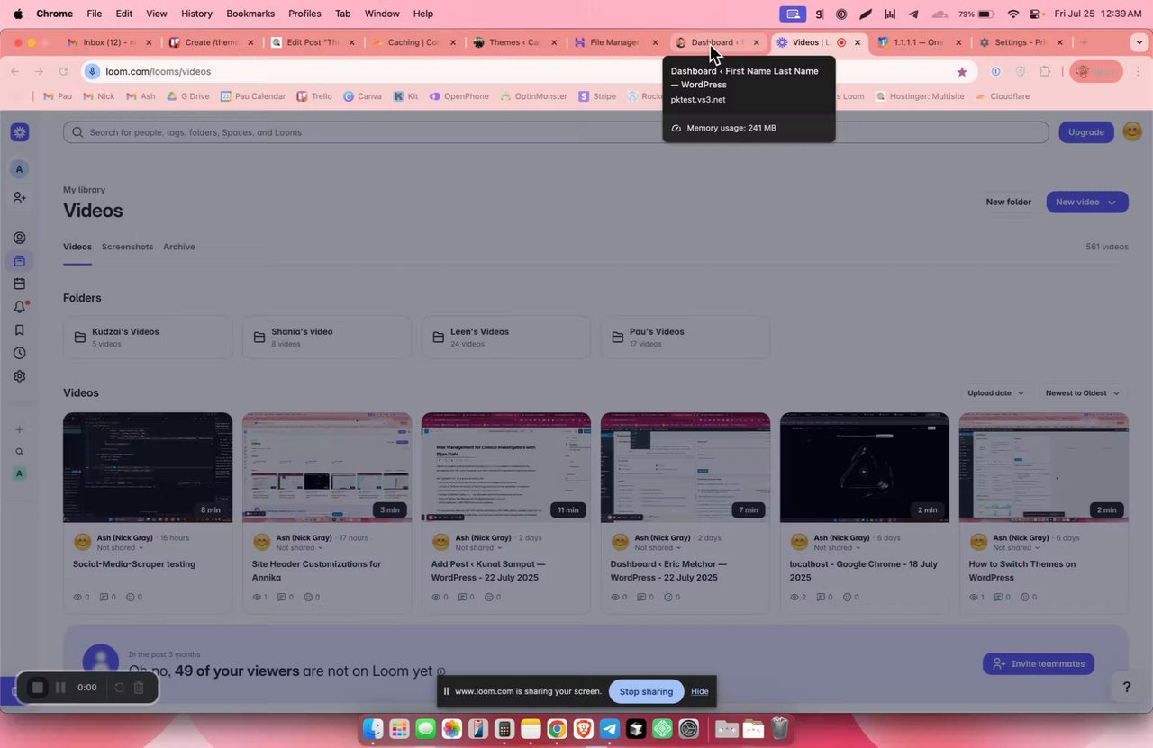Open the Canva bookmark
The image size is (1153, 748).
[363, 96]
